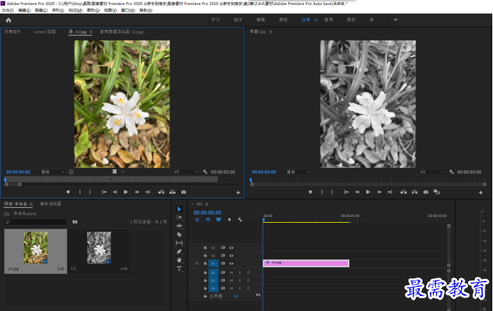The height and width of the screenshot is (311, 493).
Task: Create new bin in Project panel
Action: [x=75, y=222]
